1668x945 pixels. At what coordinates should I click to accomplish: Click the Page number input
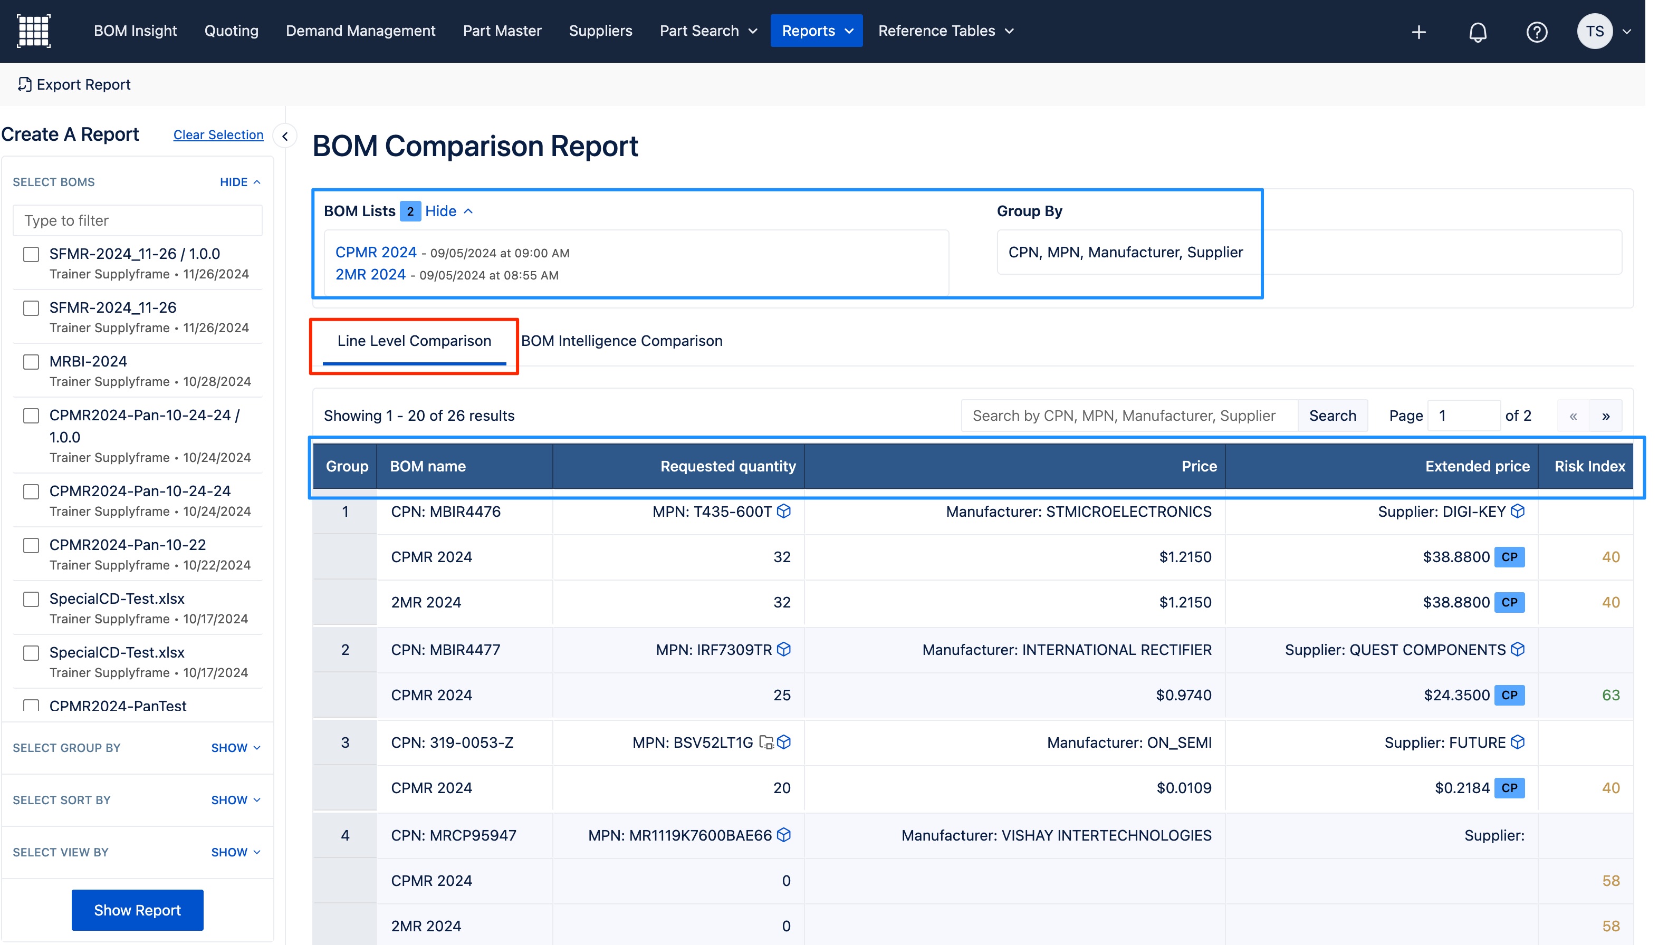1464,416
